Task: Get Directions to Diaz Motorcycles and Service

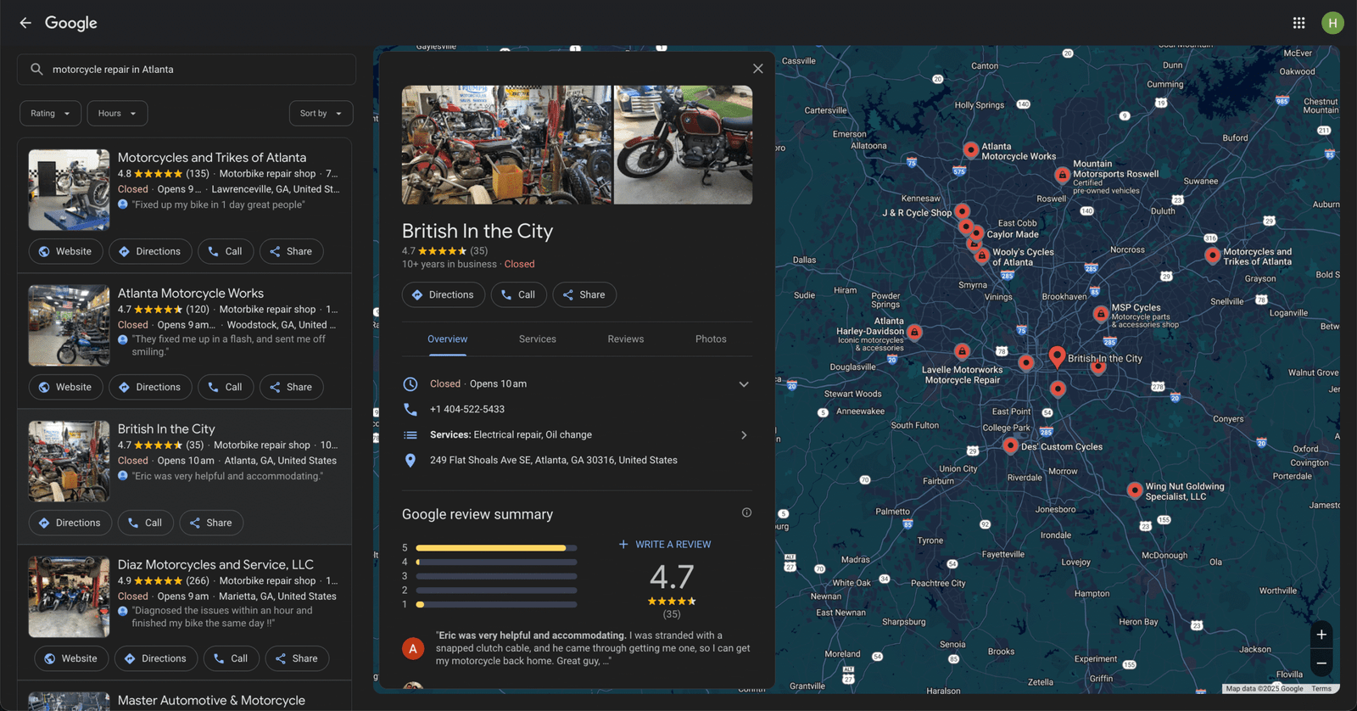Action: click(156, 658)
